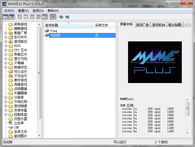Click the 发行年代 calendar icon

click(x=11, y=37)
